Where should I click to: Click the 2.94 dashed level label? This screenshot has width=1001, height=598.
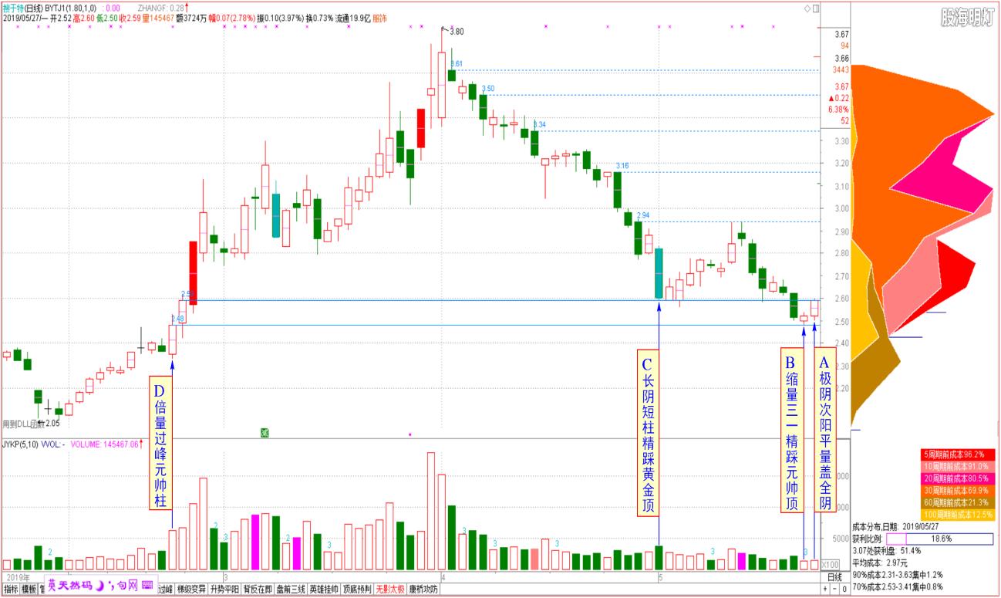coord(643,215)
